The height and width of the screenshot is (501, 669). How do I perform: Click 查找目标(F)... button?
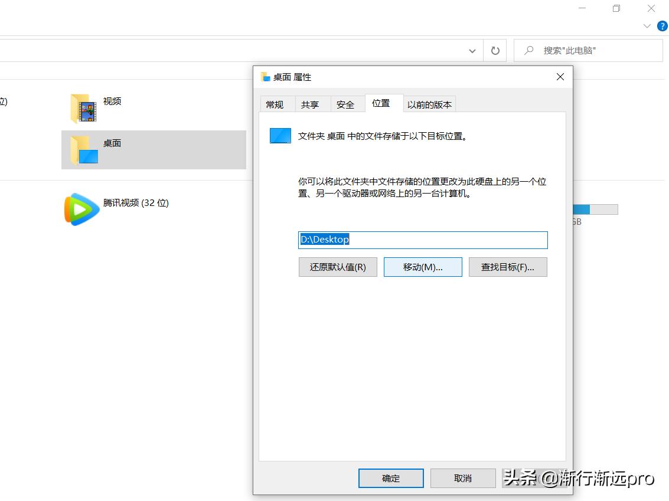[508, 267]
